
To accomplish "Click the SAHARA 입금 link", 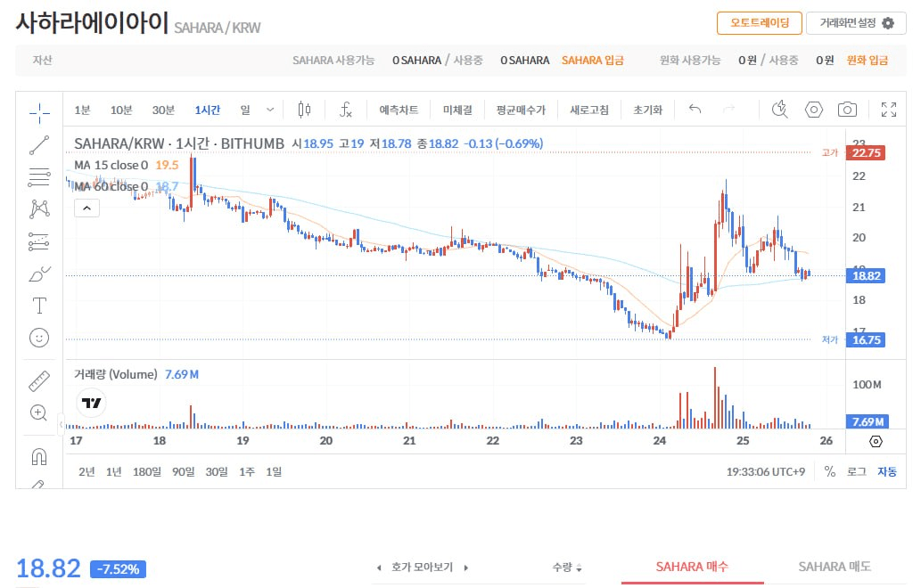I will coord(593,60).
